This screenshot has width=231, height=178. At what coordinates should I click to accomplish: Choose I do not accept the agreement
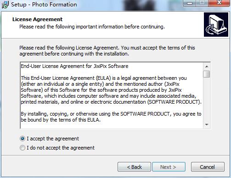coord(23,148)
